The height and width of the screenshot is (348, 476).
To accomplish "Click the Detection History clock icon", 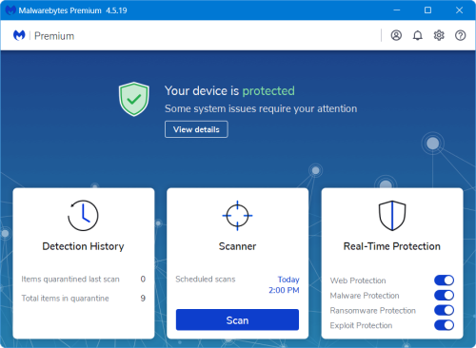I will [x=83, y=216].
